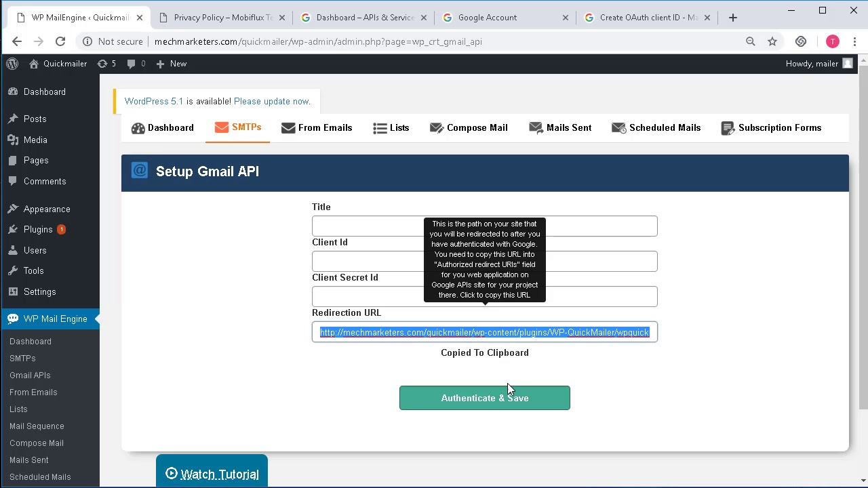Image resolution: width=868 pixels, height=488 pixels.
Task: Click Authenticate & Save button
Action: click(x=485, y=398)
